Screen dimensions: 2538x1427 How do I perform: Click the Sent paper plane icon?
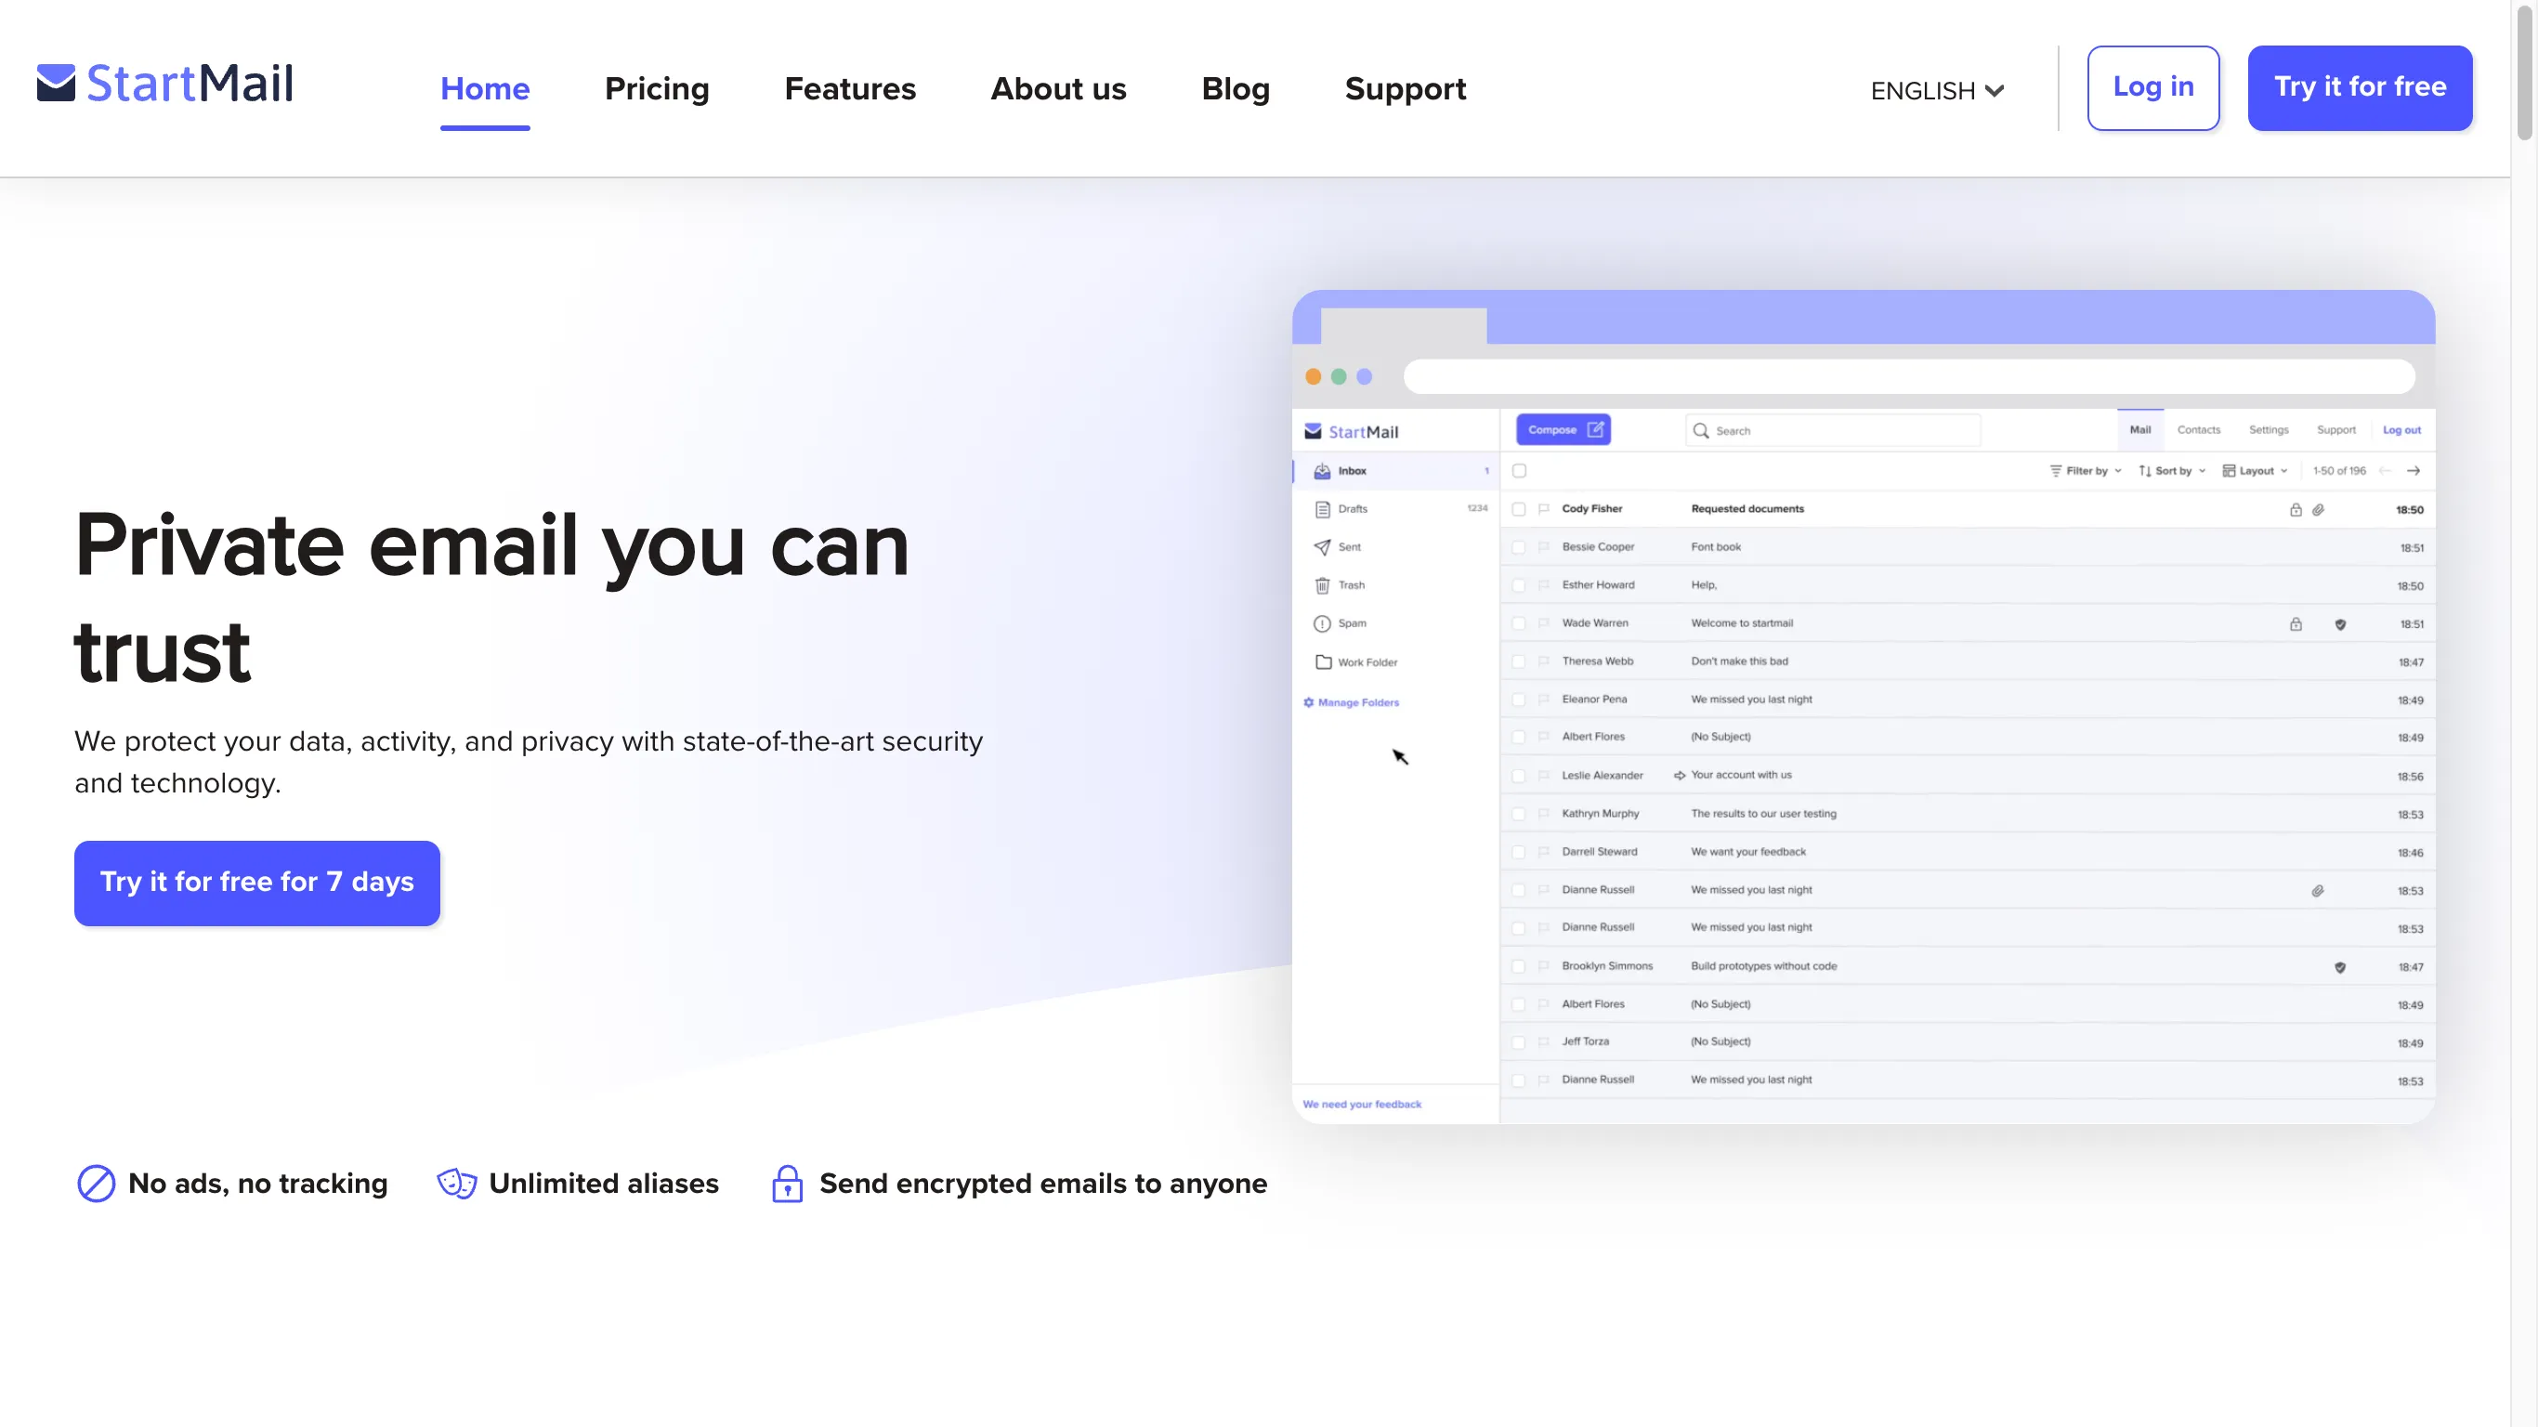coord(1322,547)
